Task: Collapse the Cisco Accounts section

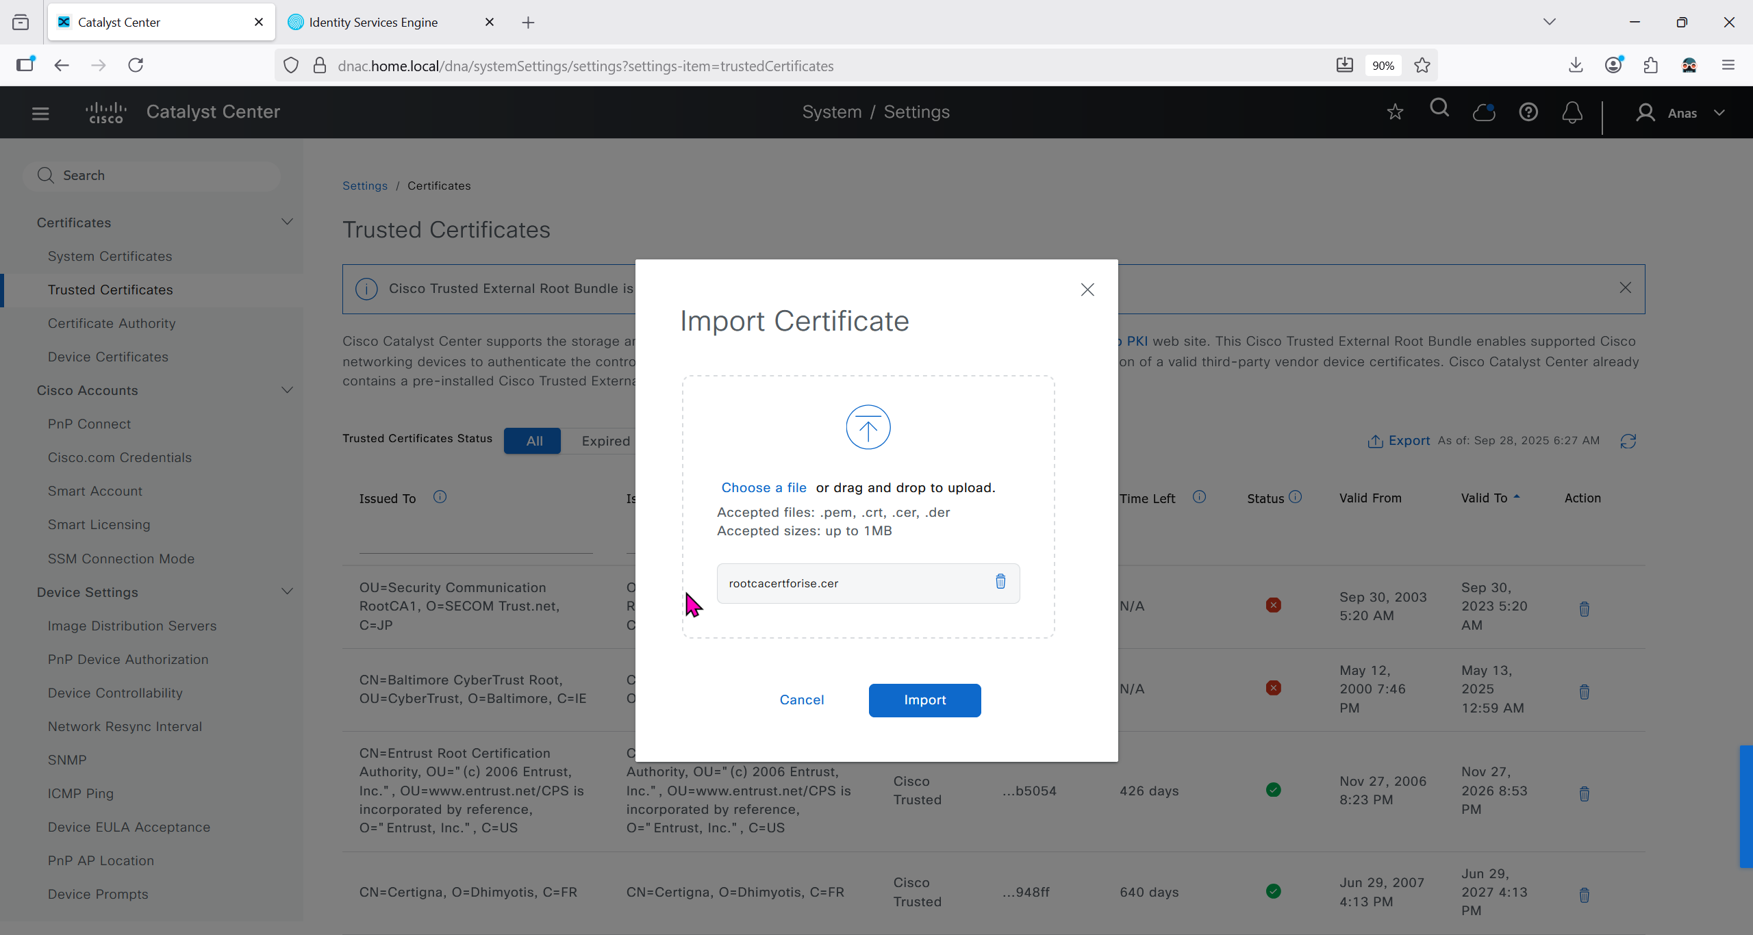Action: coord(288,390)
